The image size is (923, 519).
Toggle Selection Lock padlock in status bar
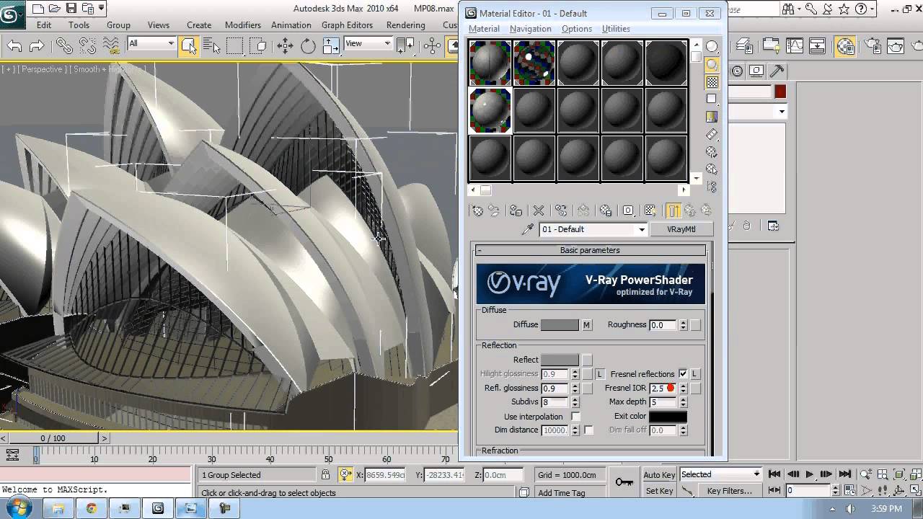[326, 475]
